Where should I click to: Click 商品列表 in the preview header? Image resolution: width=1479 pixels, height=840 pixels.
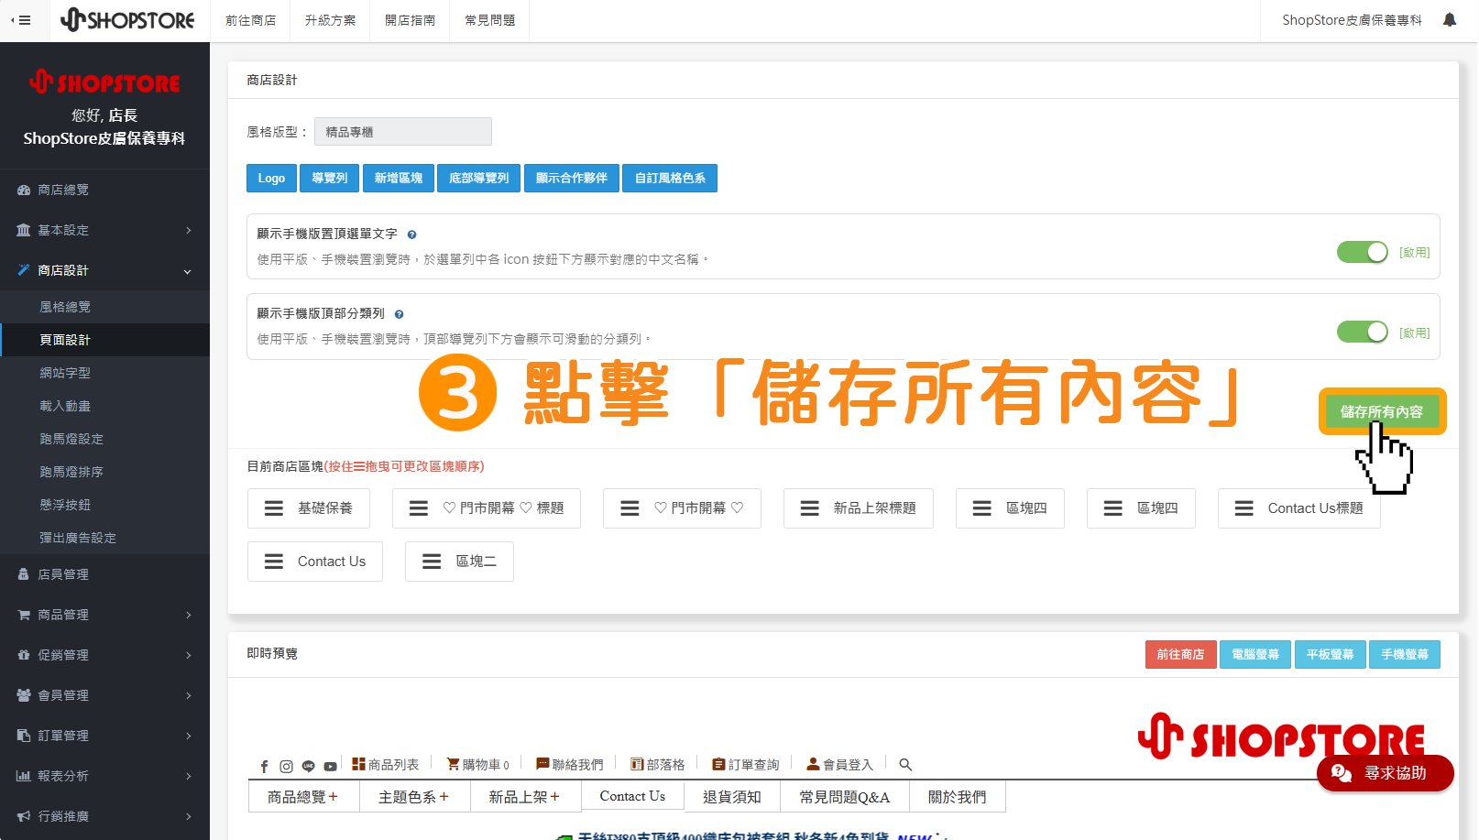(386, 765)
